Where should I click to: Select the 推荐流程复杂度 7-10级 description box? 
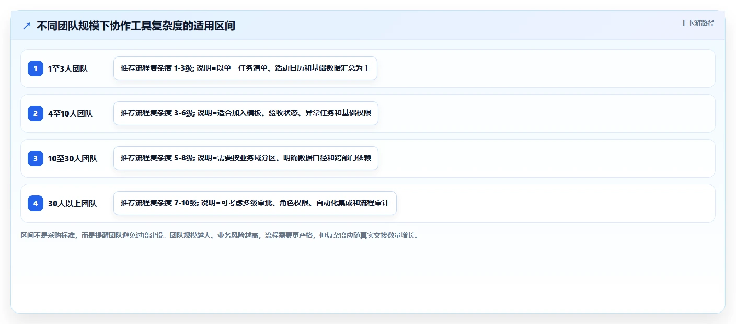pyautogui.click(x=255, y=203)
